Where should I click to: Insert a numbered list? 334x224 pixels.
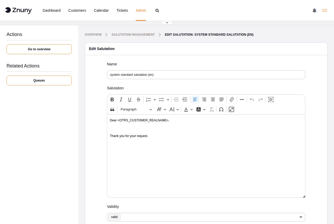[x=148, y=99]
